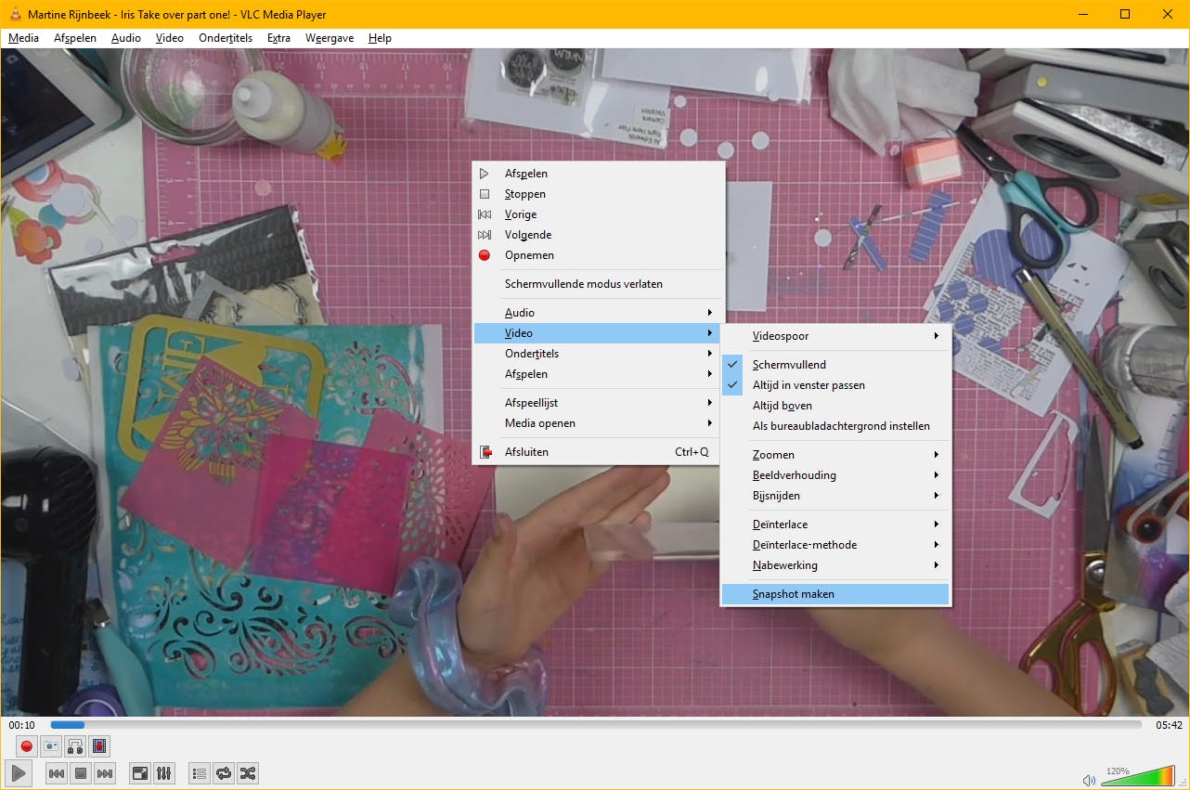Viewport: 1190px width, 790px height.
Task: Toggle shuffle with the crossed arrows icon
Action: pos(248,773)
